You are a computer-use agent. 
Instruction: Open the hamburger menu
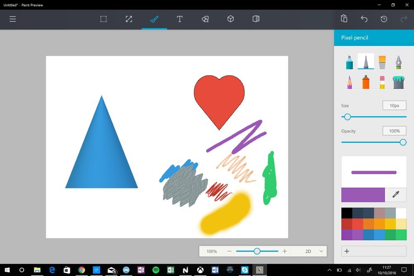(13, 19)
